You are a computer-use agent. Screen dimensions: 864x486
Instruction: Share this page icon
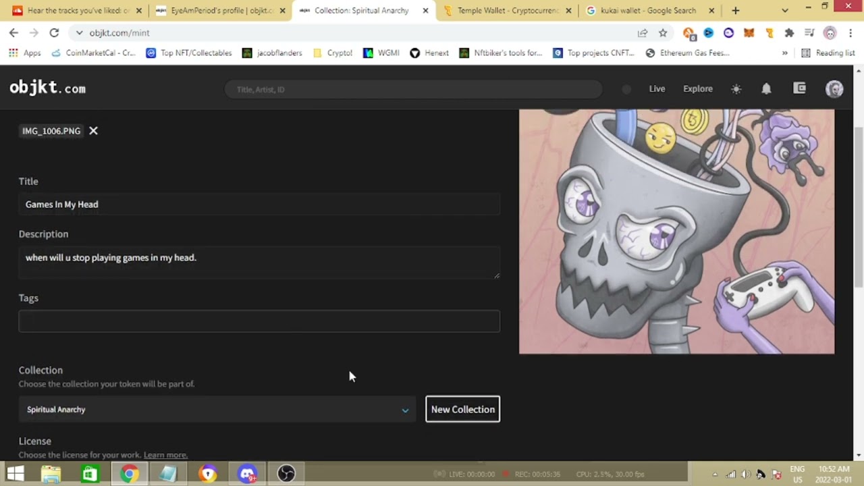(x=643, y=32)
